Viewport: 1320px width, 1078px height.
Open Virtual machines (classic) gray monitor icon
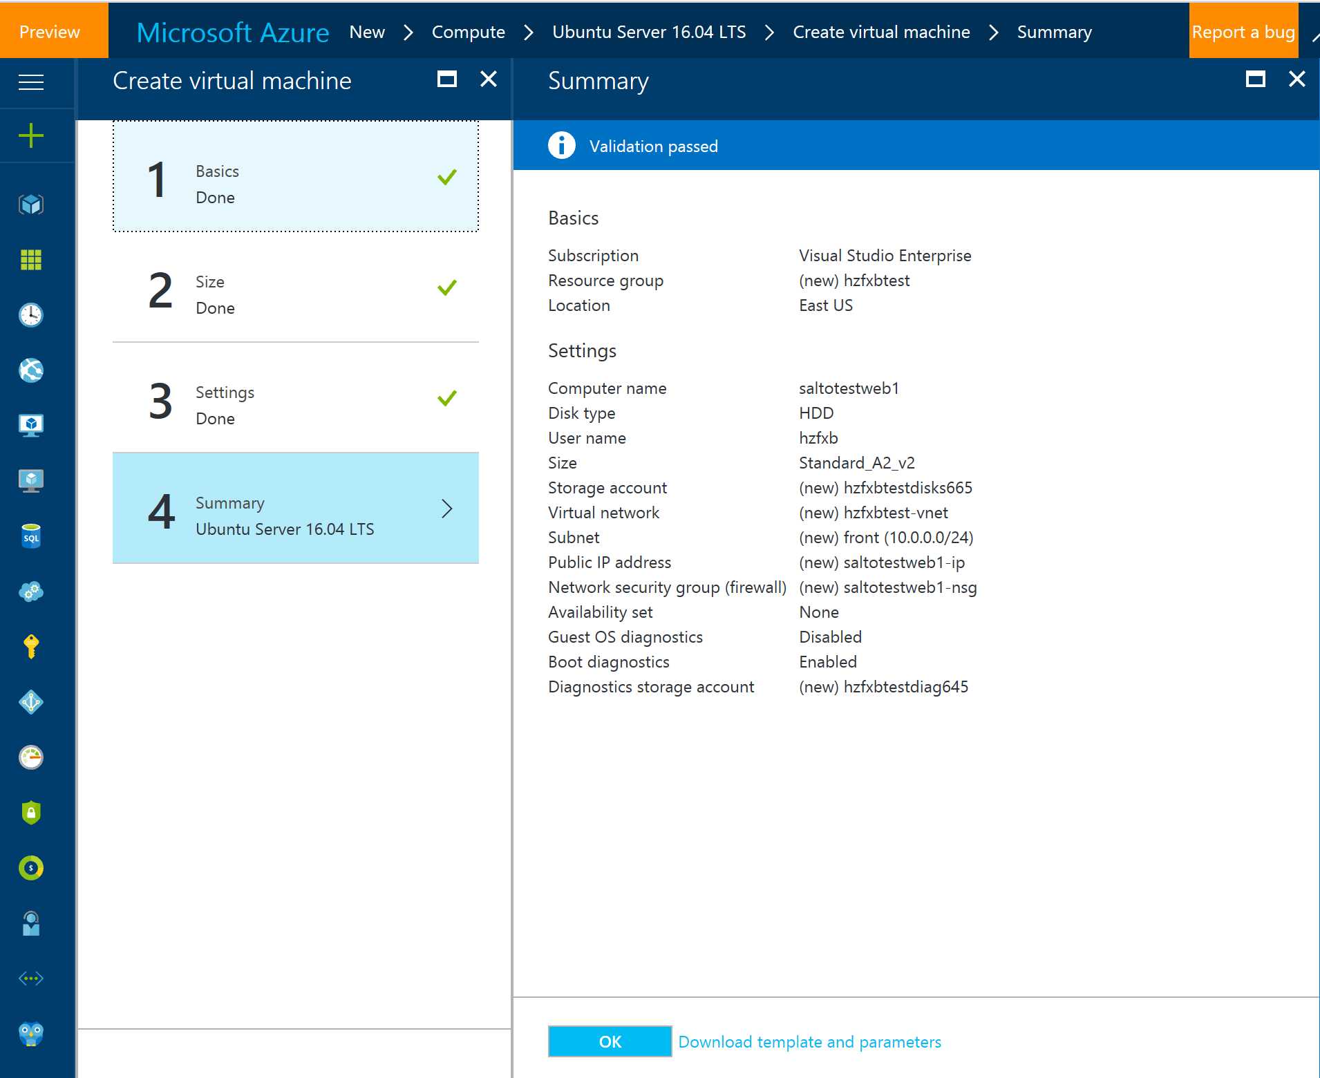point(31,481)
